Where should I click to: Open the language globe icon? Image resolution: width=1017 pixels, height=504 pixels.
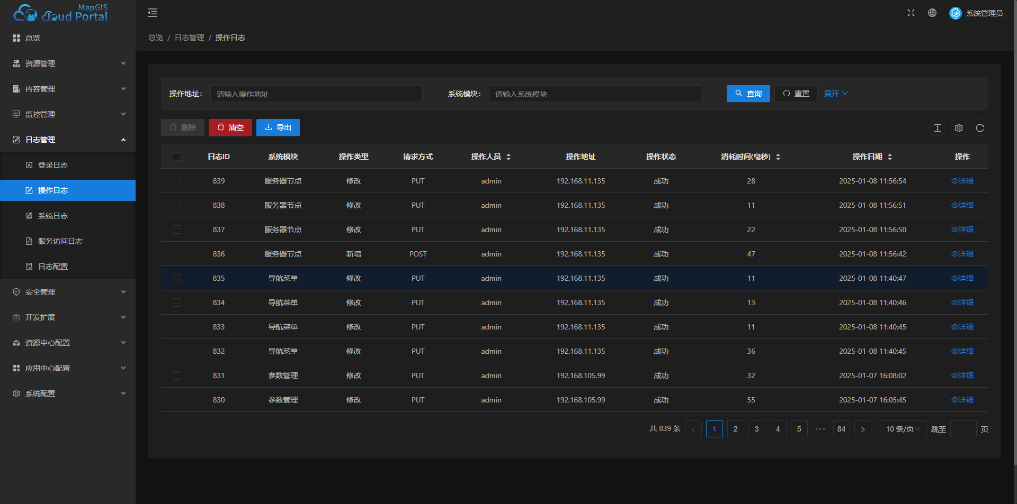(x=932, y=13)
